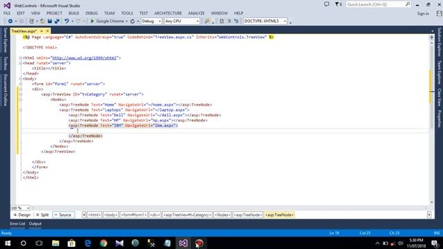Image resolution: width=443 pixels, height=249 pixels.
Task: Open the Toolbox side panel
Action: click(5, 63)
